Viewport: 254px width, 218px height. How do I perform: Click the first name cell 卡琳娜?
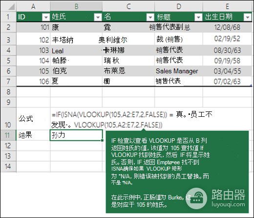coord(128,50)
